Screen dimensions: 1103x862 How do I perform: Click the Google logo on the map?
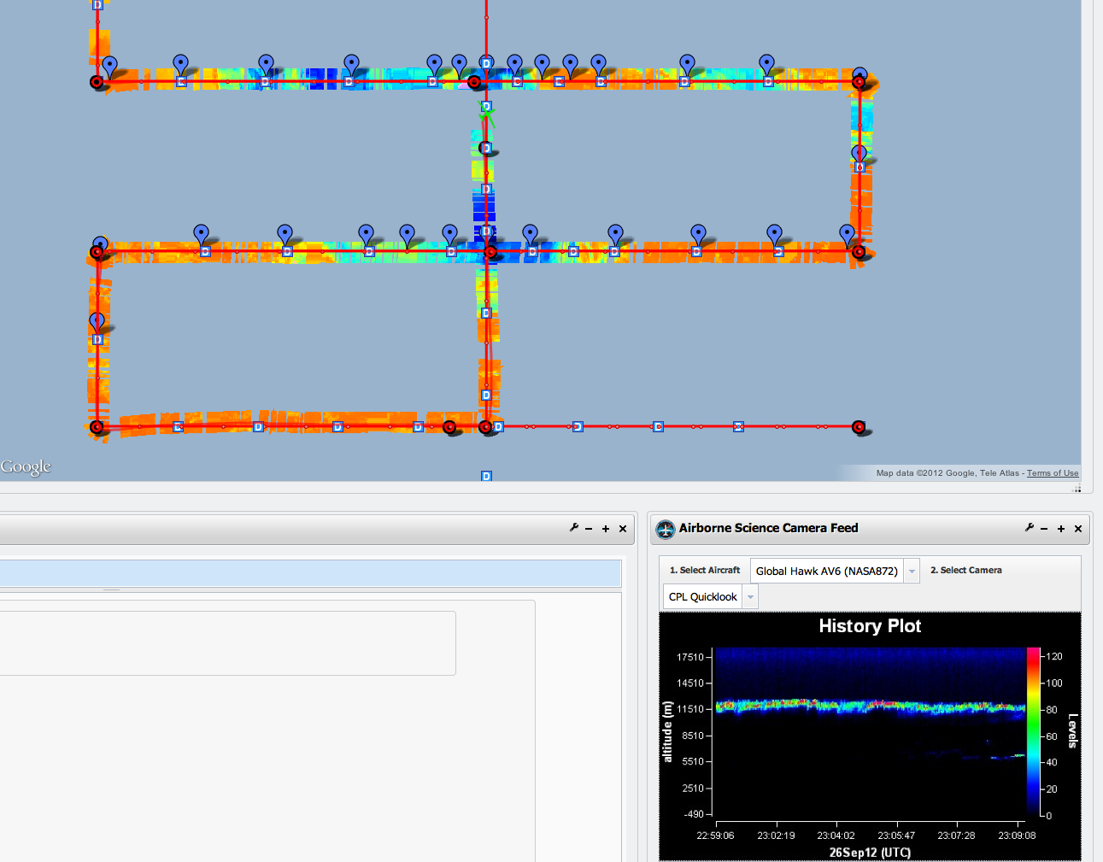pos(26,466)
